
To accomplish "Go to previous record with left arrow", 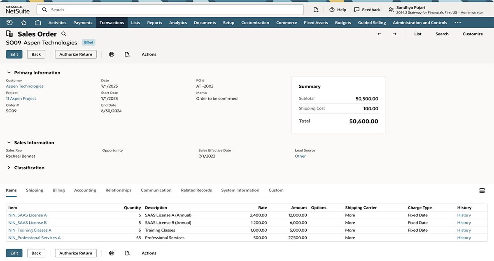I will [379, 34].
